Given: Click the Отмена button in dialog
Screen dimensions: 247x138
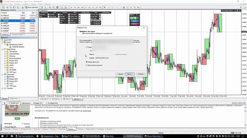Looking at the screenshot, I should click(140, 74).
